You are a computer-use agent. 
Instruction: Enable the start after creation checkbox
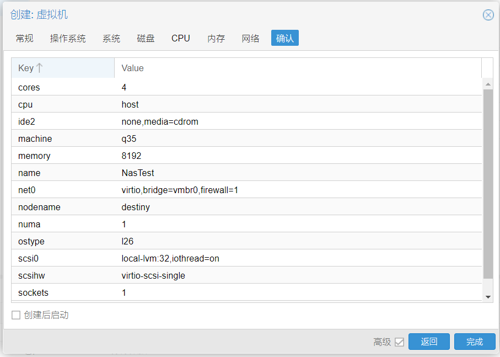point(16,315)
